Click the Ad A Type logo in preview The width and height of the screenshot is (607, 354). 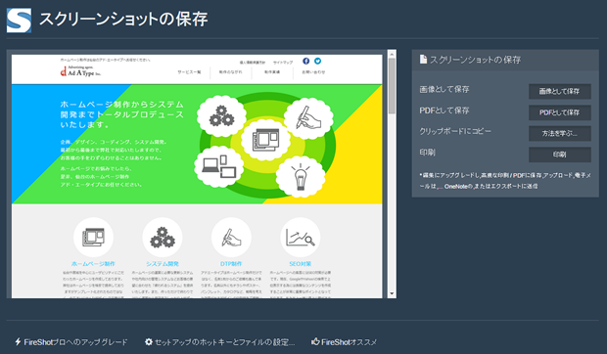click(80, 71)
